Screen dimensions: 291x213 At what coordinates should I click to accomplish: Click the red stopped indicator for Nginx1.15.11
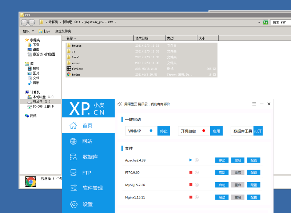point(191,197)
